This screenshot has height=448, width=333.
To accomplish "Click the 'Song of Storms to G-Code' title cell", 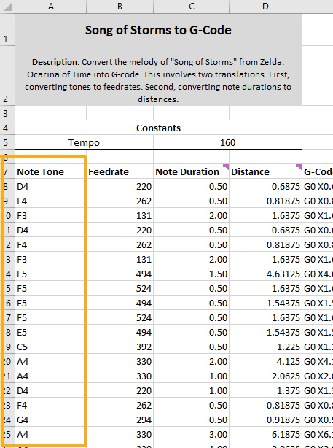I will (158, 29).
